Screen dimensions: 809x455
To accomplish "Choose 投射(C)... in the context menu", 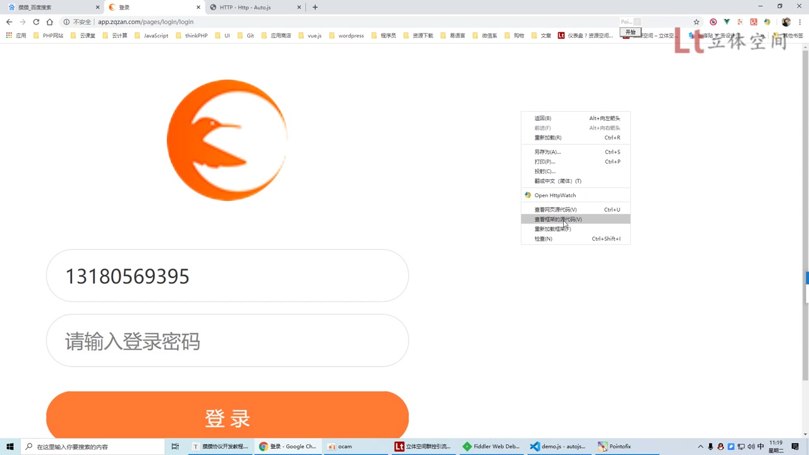I will [575, 171].
